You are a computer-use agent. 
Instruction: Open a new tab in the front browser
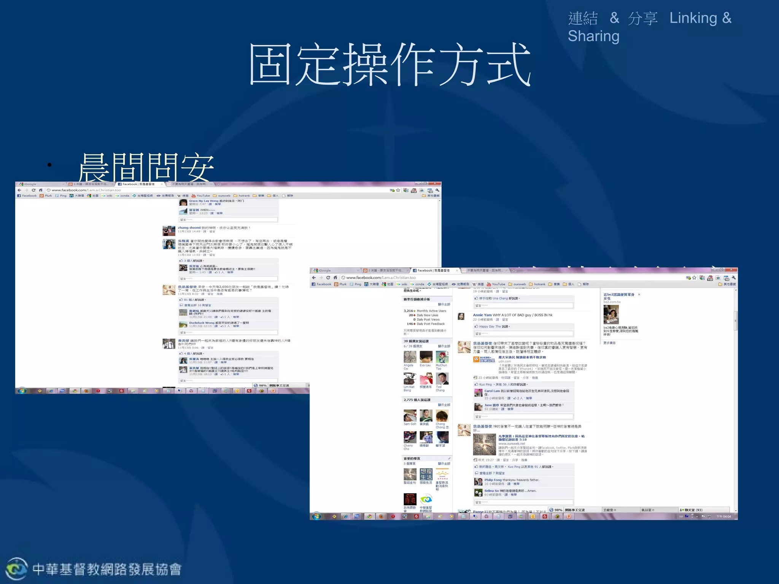pyautogui.click(x=514, y=271)
